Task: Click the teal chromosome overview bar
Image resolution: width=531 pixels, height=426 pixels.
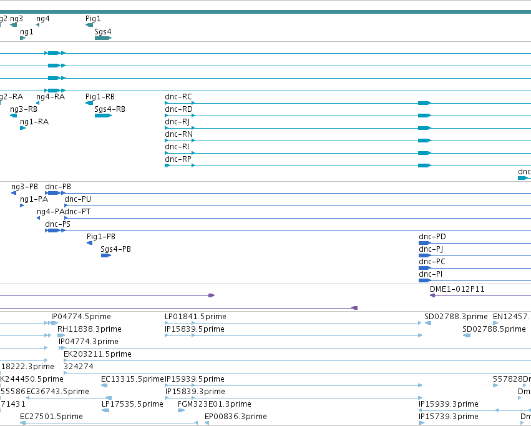Action: [266, 12]
